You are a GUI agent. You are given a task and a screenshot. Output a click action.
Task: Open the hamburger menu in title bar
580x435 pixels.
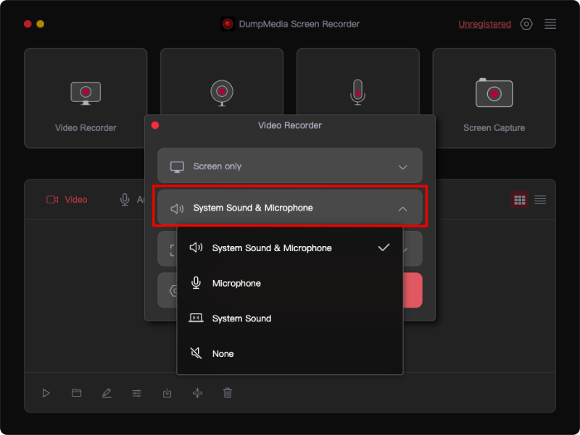(x=550, y=24)
